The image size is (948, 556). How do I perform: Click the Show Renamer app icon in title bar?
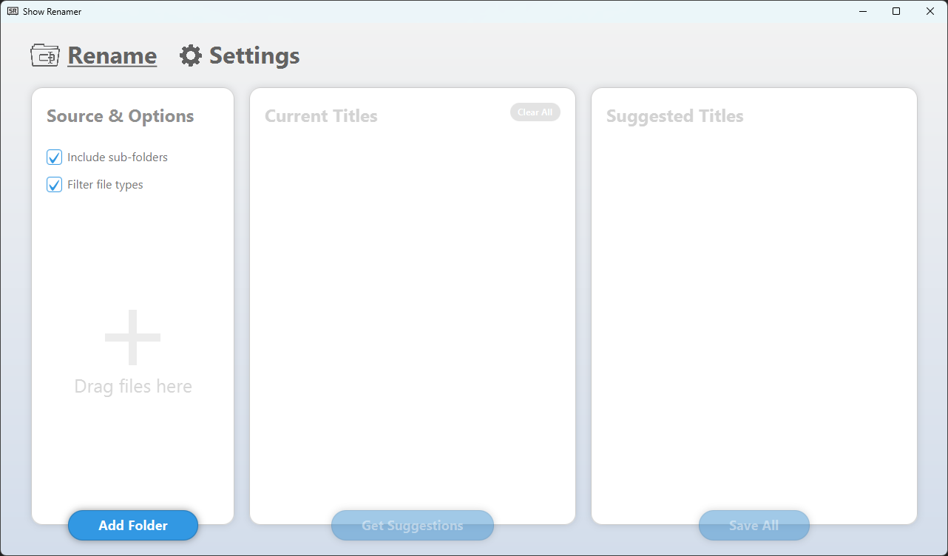(x=13, y=11)
